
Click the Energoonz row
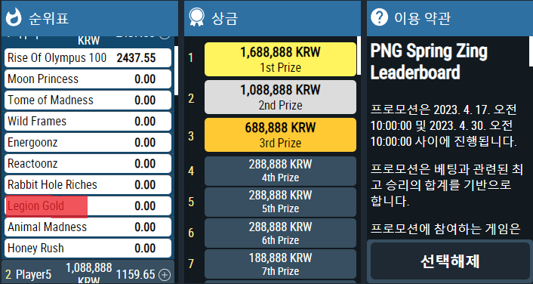(88, 143)
